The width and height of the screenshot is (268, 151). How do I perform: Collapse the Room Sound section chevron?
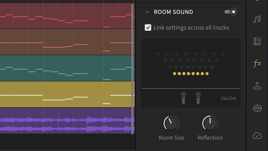click(147, 12)
